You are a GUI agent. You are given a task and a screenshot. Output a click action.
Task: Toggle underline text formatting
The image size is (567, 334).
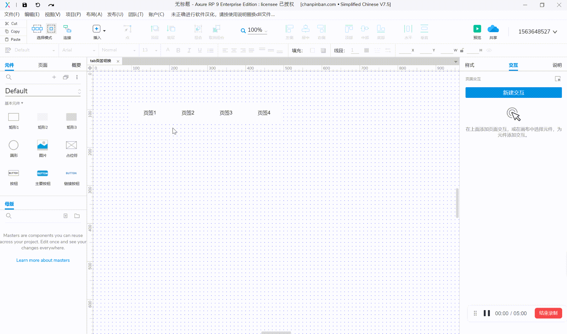pyautogui.click(x=200, y=50)
